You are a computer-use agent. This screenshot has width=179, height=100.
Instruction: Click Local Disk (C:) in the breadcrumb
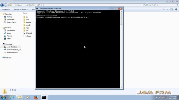pyautogui.click(x=29, y=5)
